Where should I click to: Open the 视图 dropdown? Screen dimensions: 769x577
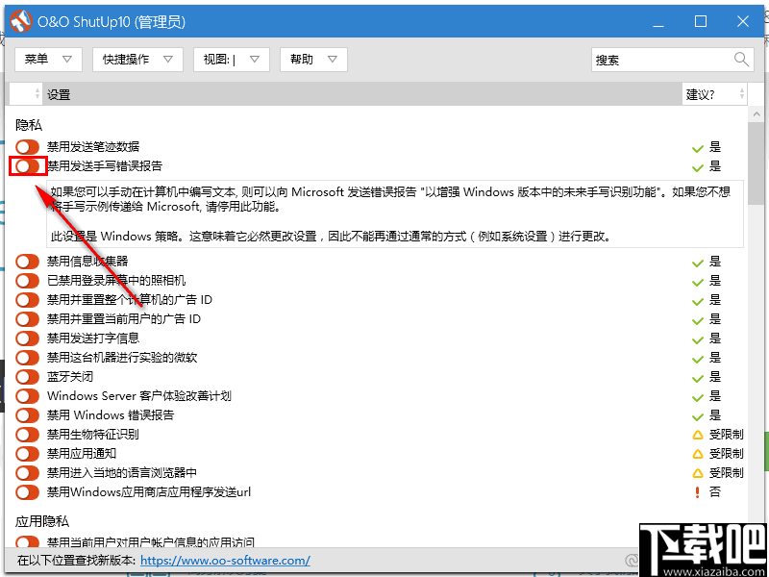click(x=231, y=59)
